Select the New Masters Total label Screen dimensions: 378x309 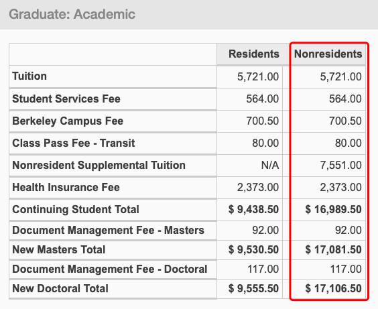click(59, 249)
